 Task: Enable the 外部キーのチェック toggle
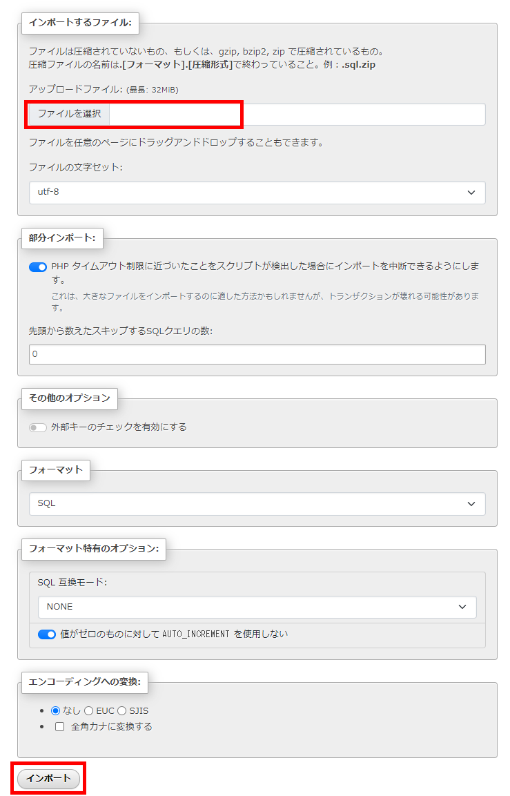[x=39, y=427]
